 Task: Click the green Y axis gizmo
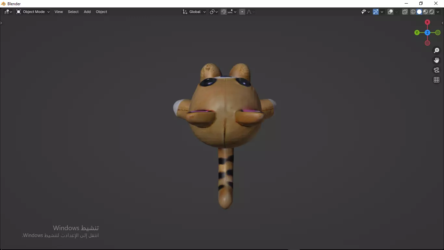click(417, 33)
